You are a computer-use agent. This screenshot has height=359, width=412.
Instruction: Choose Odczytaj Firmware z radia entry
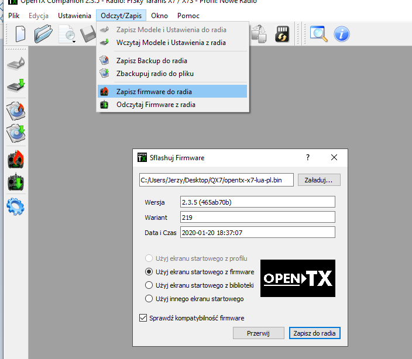pyautogui.click(x=172, y=105)
